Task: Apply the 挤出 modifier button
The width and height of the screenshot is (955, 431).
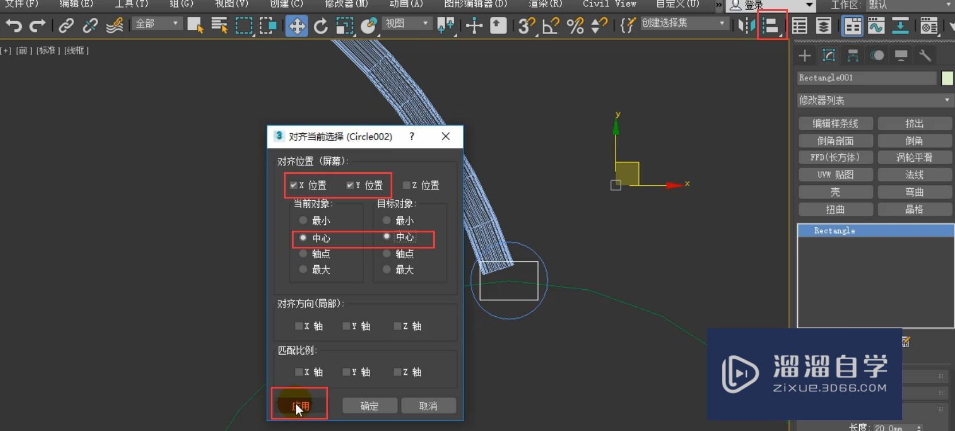Action: point(914,123)
